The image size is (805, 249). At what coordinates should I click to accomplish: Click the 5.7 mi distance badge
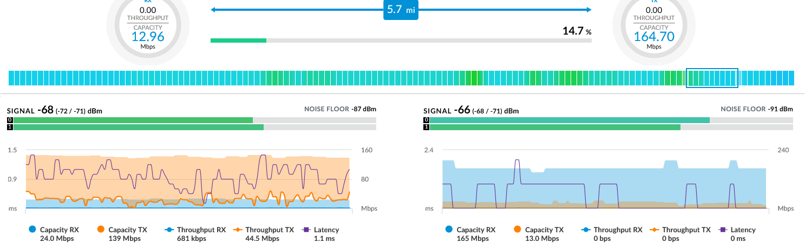[x=401, y=10]
